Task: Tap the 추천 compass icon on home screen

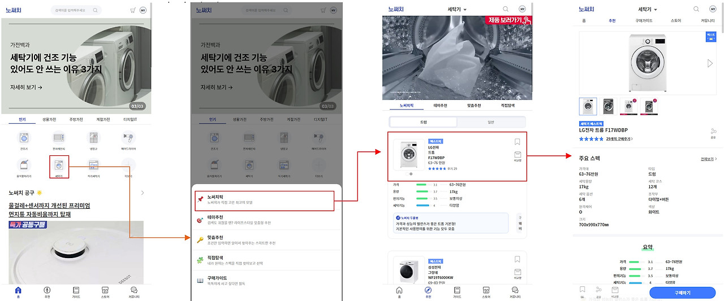Action: pos(47,290)
